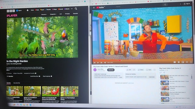Dislike the Hansel and Gretel video
The height and width of the screenshot is (109, 195).
click(x=134, y=70)
